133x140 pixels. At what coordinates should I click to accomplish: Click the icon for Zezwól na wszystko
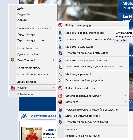click(x=60, y=116)
